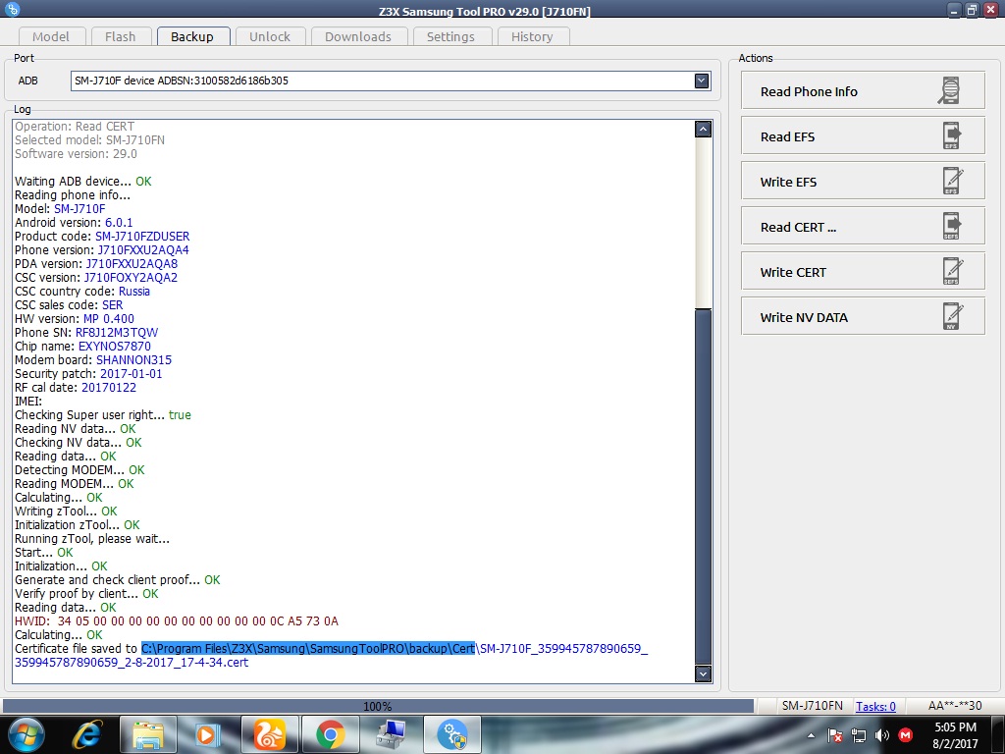1005x754 pixels.
Task: Open the Unlock tab
Action: coord(270,36)
